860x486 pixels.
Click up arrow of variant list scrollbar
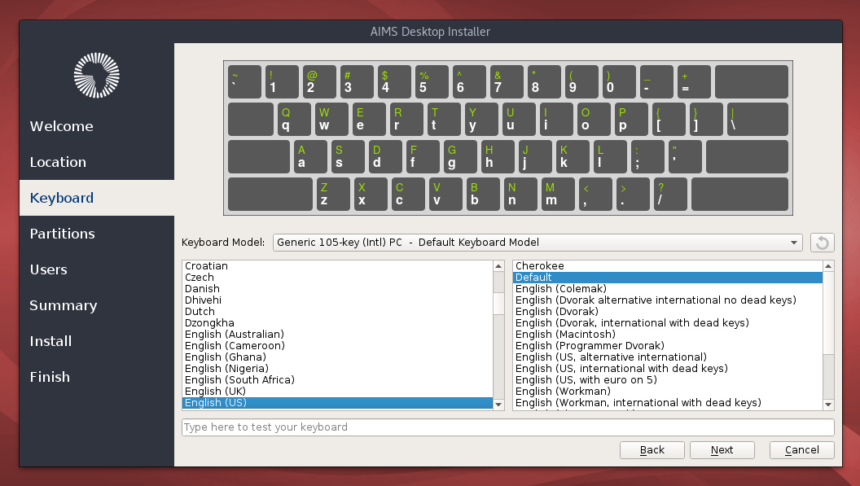pos(828,266)
